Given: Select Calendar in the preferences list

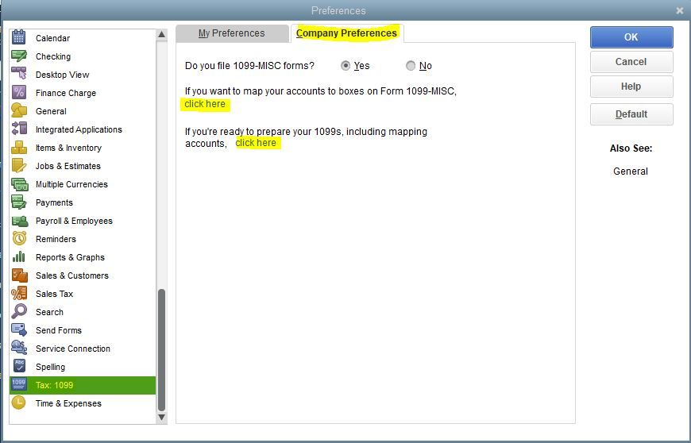Looking at the screenshot, I should 83,38.
